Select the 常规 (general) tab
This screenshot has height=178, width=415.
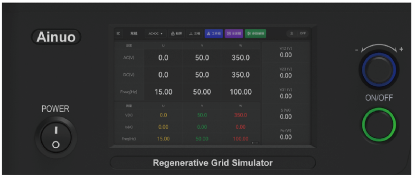tap(133, 34)
